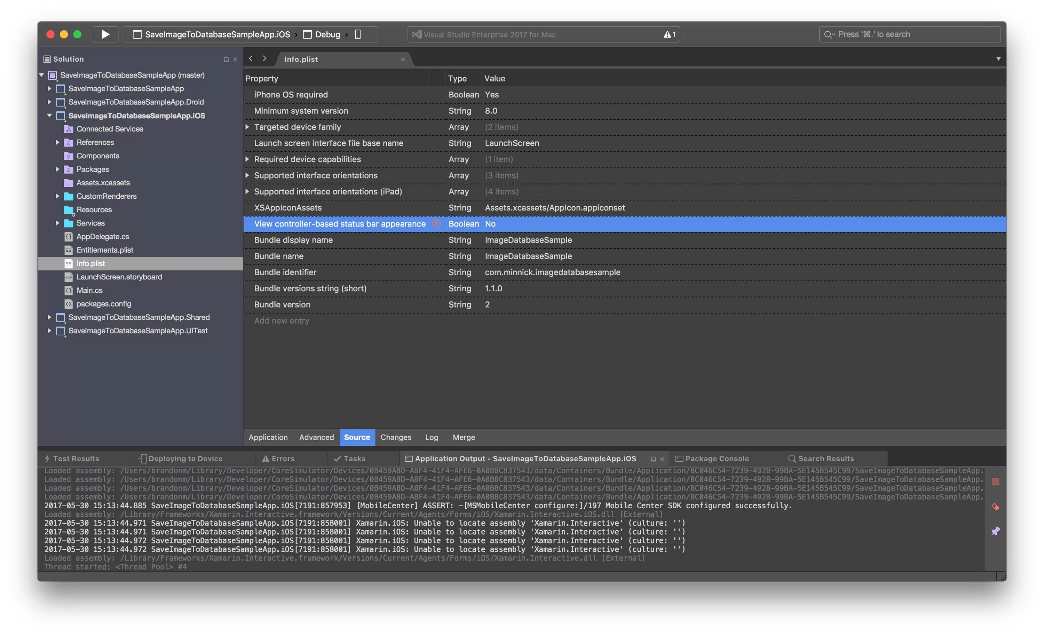Open Main.cs file
Image resolution: width=1044 pixels, height=635 pixels.
pyautogui.click(x=89, y=290)
